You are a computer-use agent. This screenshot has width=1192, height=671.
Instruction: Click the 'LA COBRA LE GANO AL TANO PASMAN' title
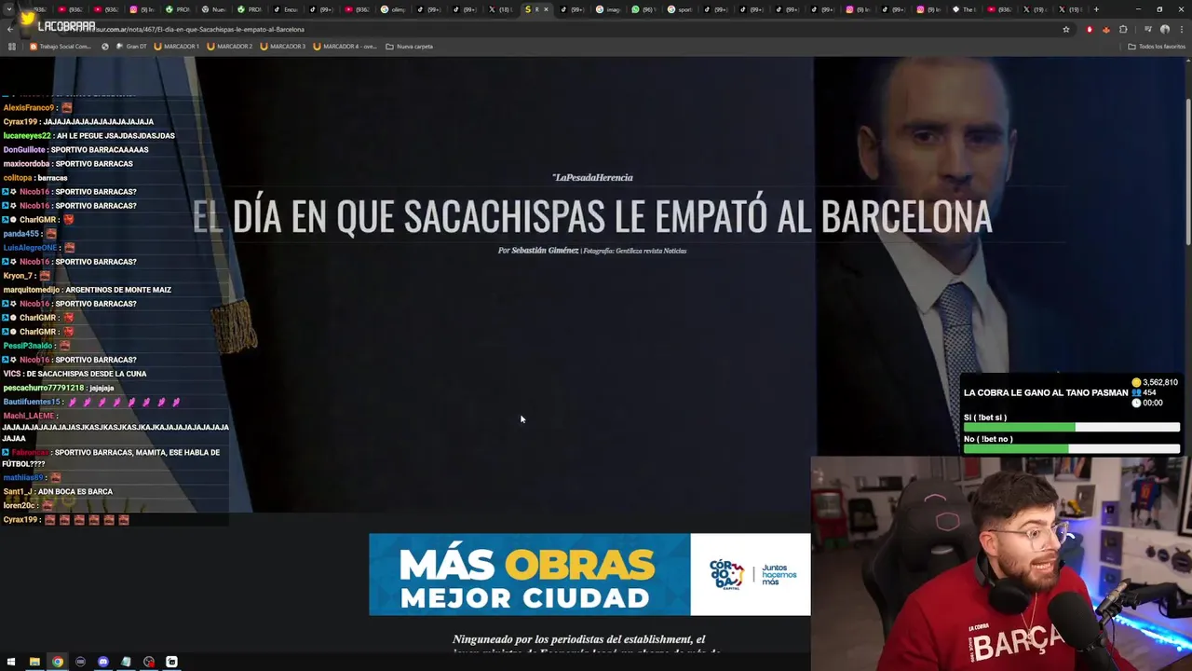(x=1046, y=393)
